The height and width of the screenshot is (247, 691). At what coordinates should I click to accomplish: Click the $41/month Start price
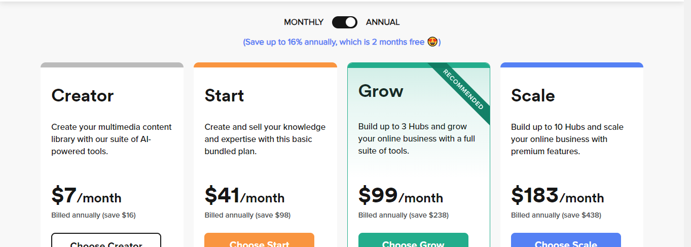click(244, 196)
